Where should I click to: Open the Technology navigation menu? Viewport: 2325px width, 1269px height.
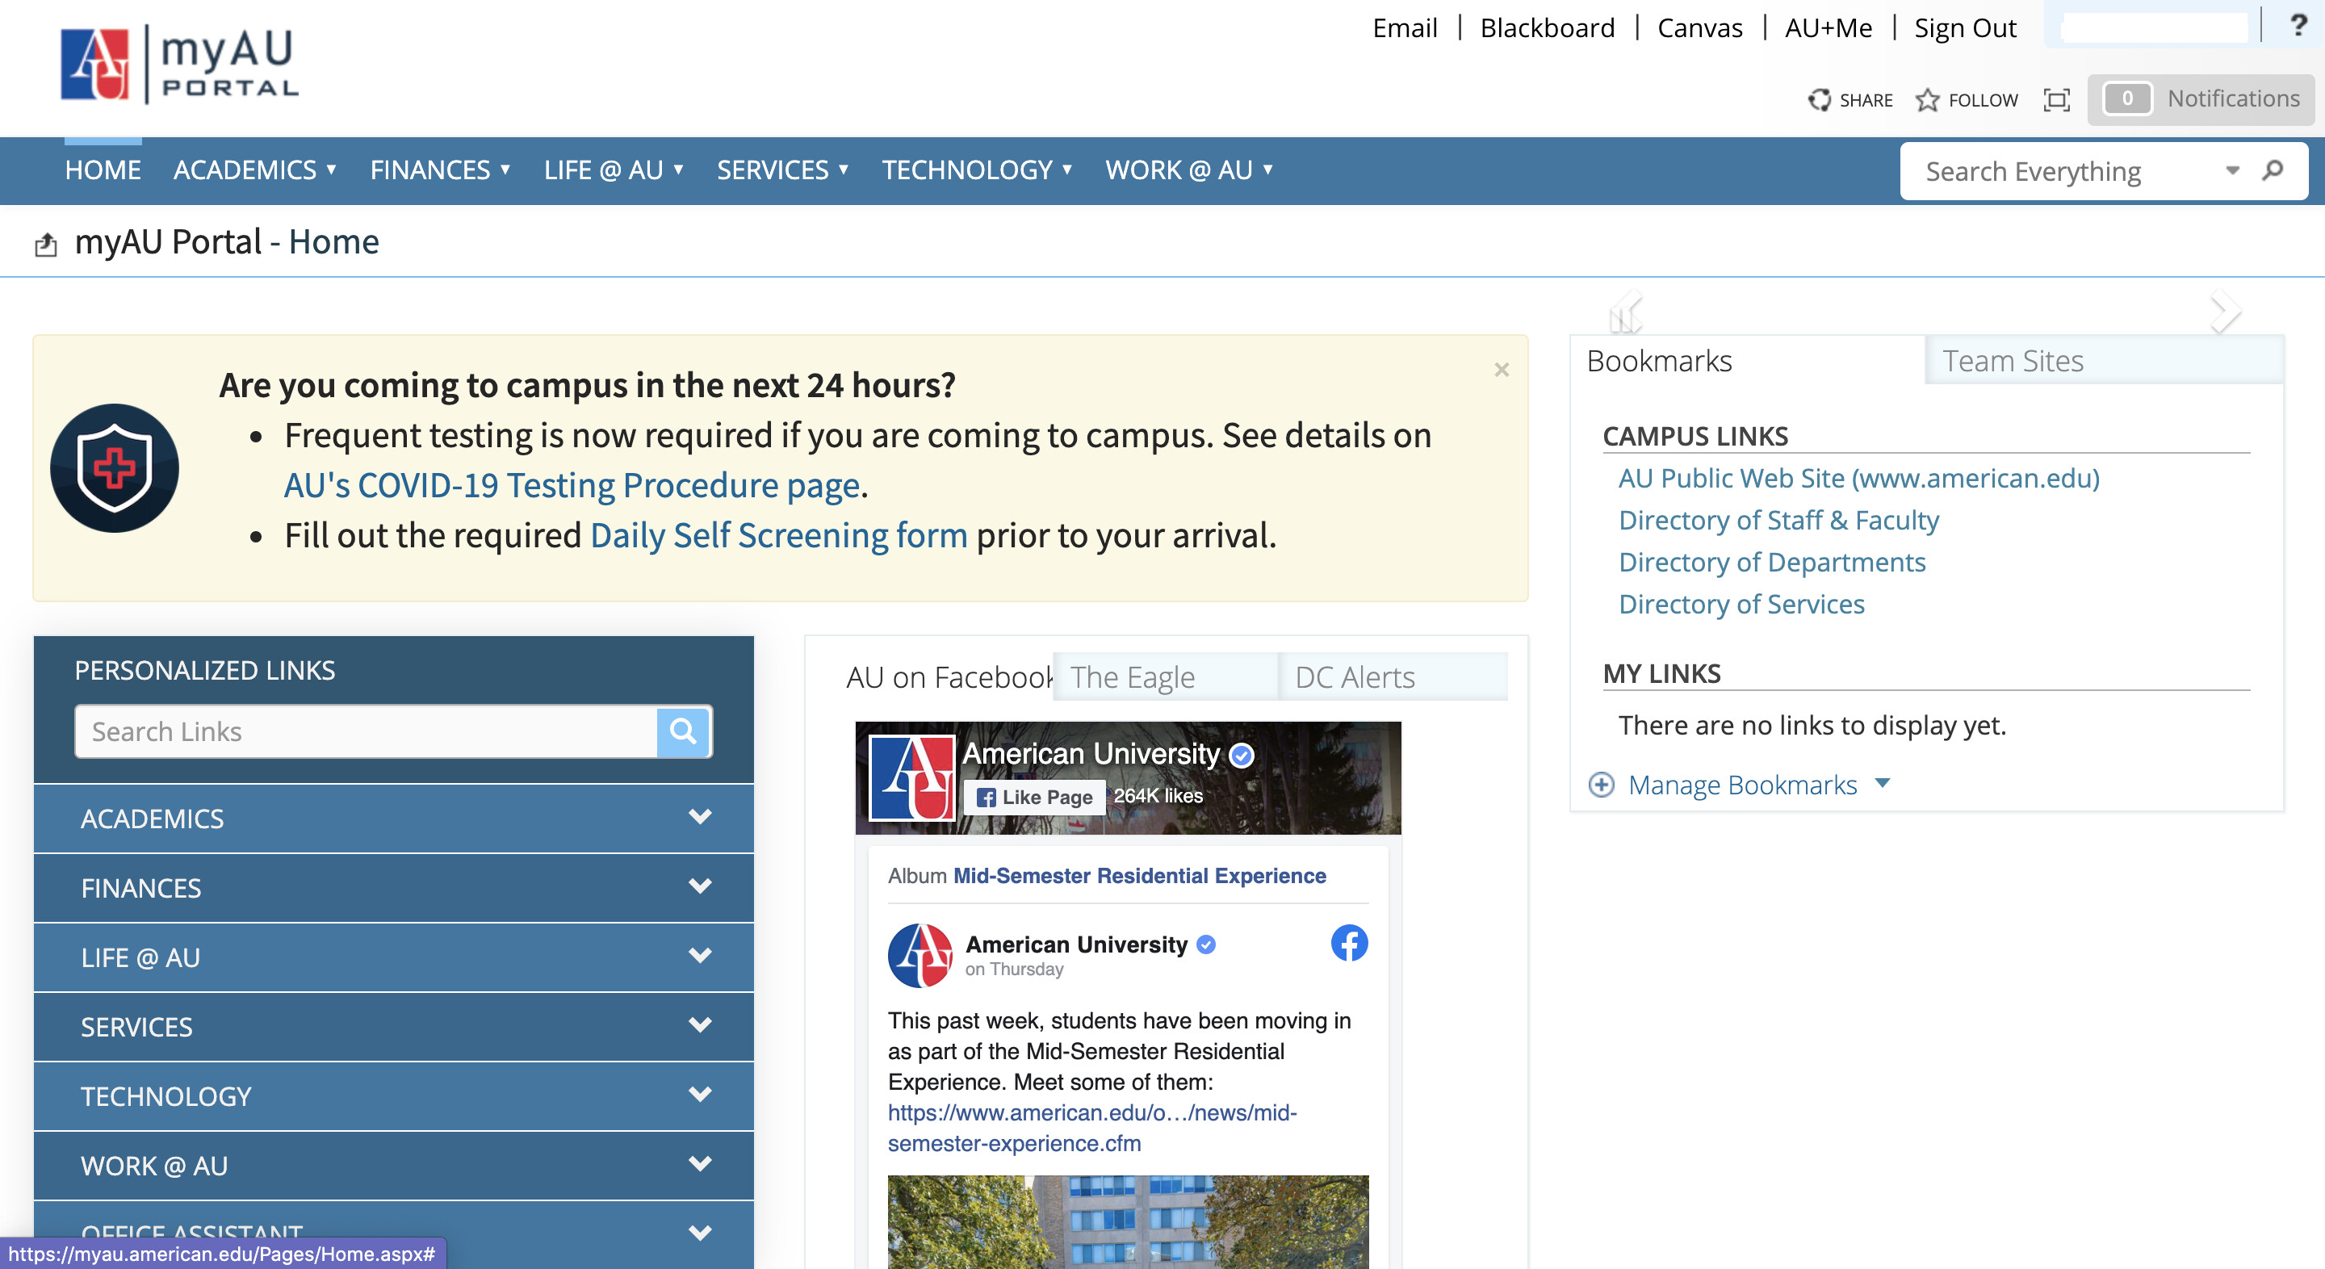point(977,170)
